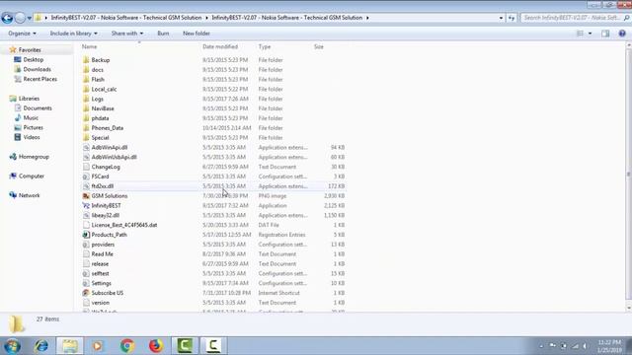Click the Burn toolbar button

pyautogui.click(x=163, y=34)
